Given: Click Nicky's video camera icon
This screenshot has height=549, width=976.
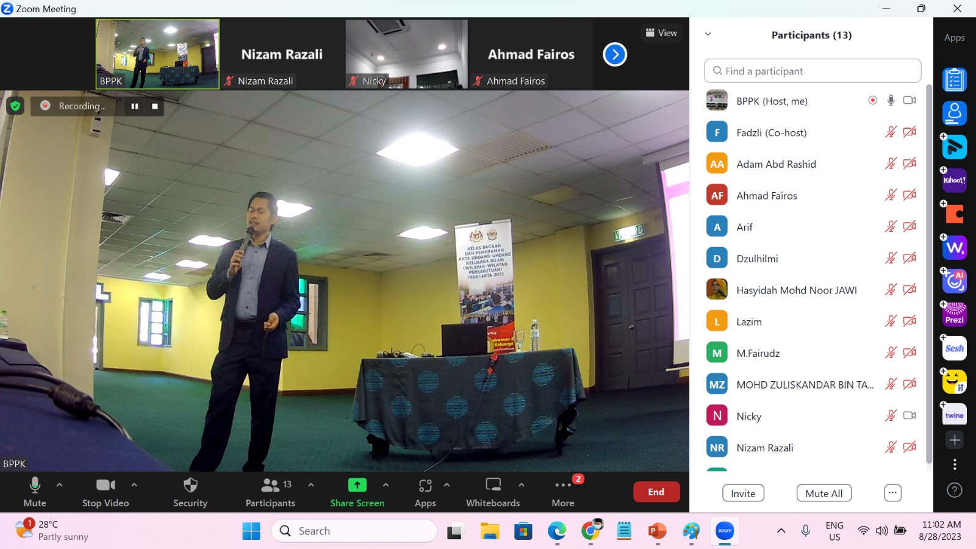Looking at the screenshot, I should tap(910, 415).
